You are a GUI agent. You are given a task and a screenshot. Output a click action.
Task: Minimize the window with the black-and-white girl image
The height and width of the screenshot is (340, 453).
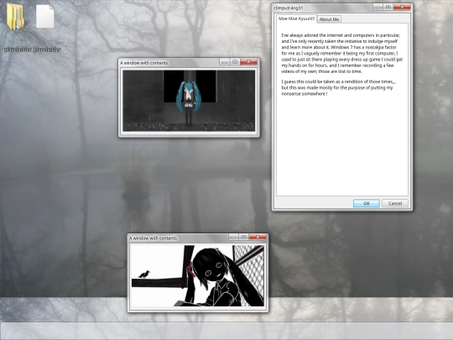[233, 238]
